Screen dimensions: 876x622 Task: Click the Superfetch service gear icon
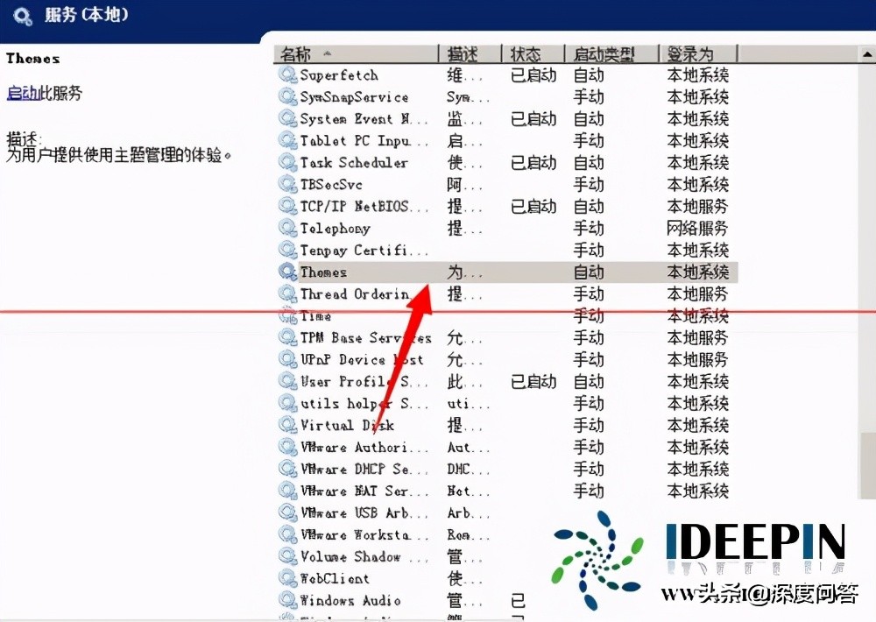(x=287, y=74)
